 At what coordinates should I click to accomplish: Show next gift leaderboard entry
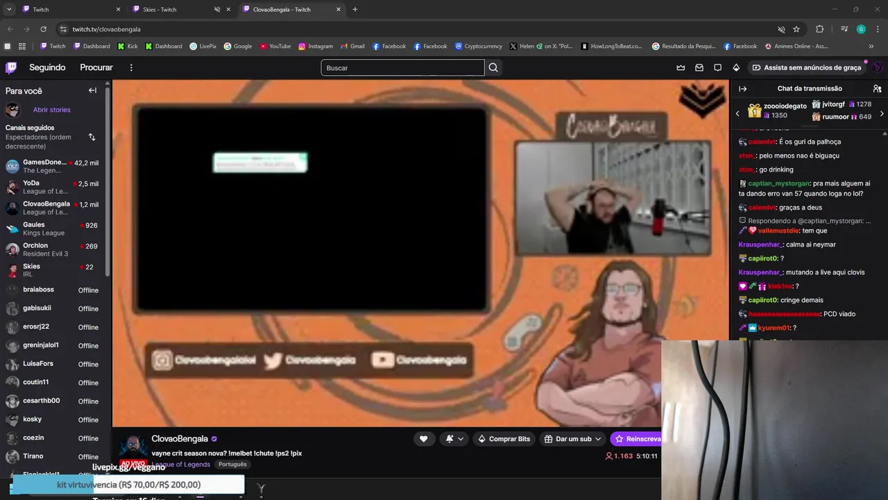(882, 113)
